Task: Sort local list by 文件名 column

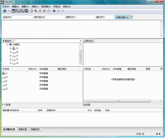Action: pyautogui.click(x=6, y=69)
